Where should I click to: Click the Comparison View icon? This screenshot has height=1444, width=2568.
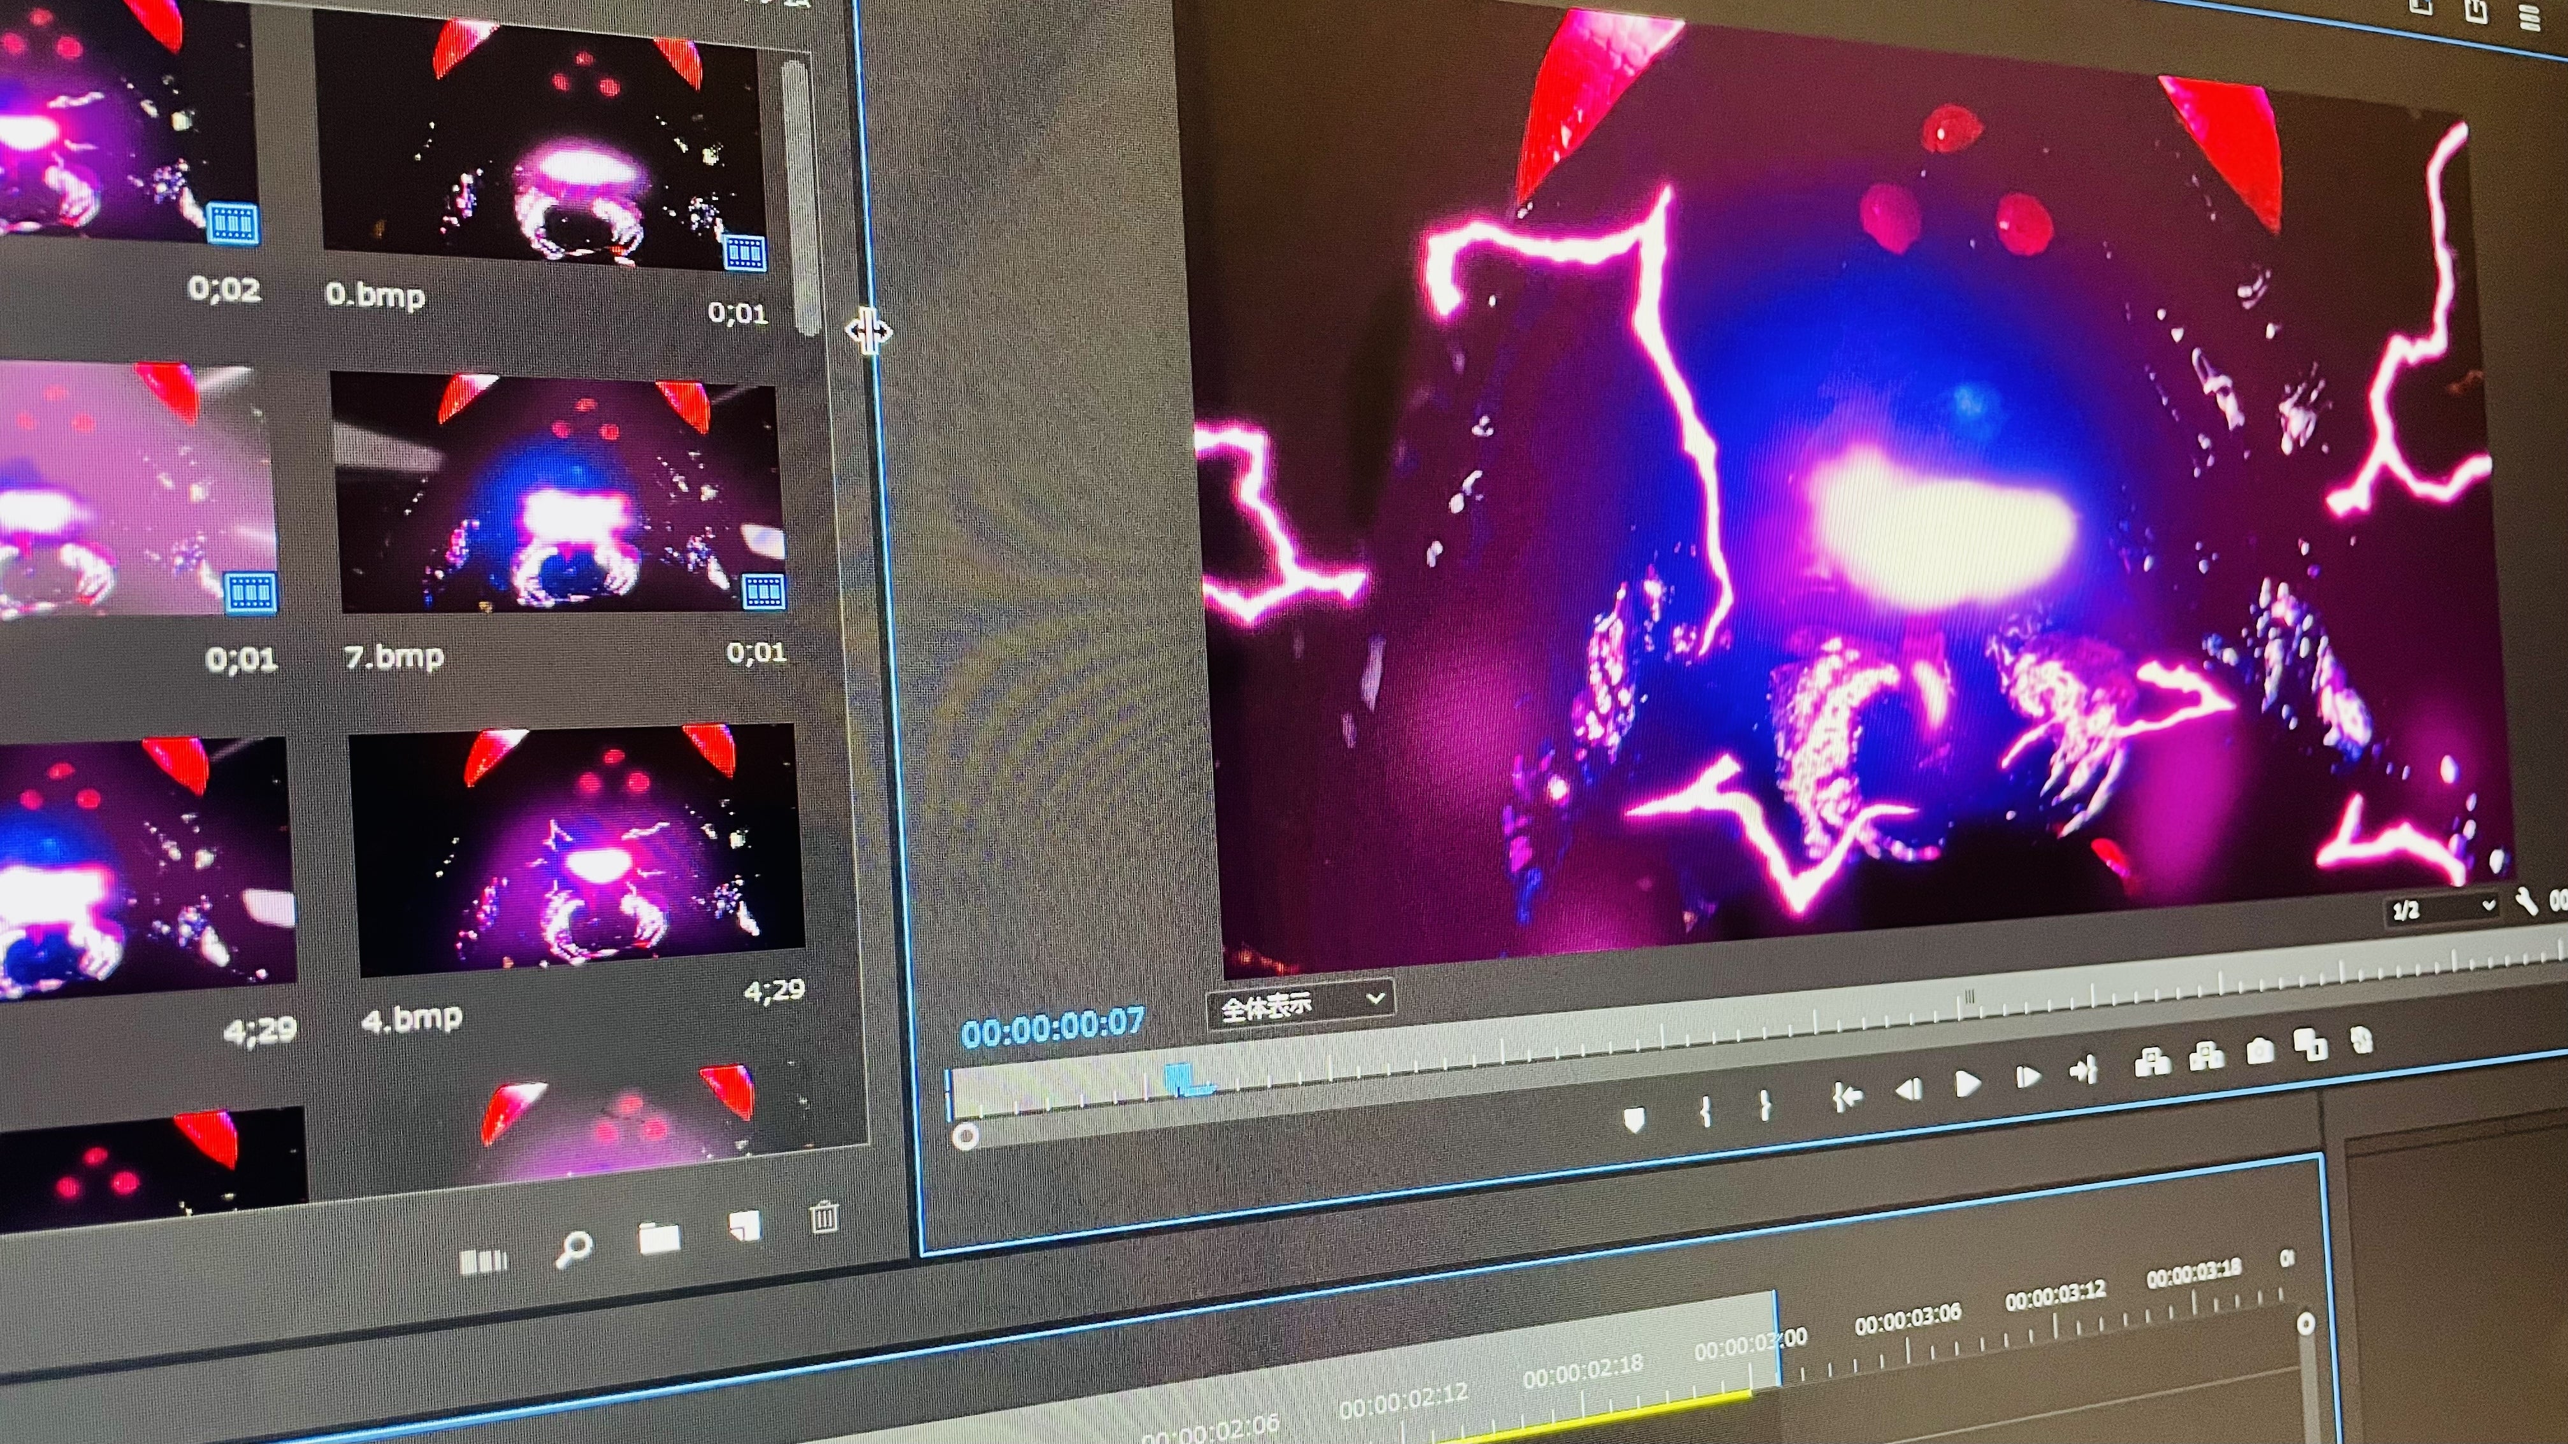point(2310,1045)
